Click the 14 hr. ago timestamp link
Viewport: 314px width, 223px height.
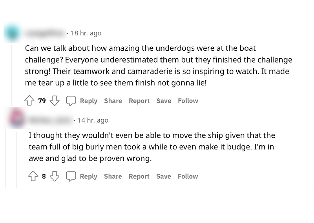coord(93,120)
